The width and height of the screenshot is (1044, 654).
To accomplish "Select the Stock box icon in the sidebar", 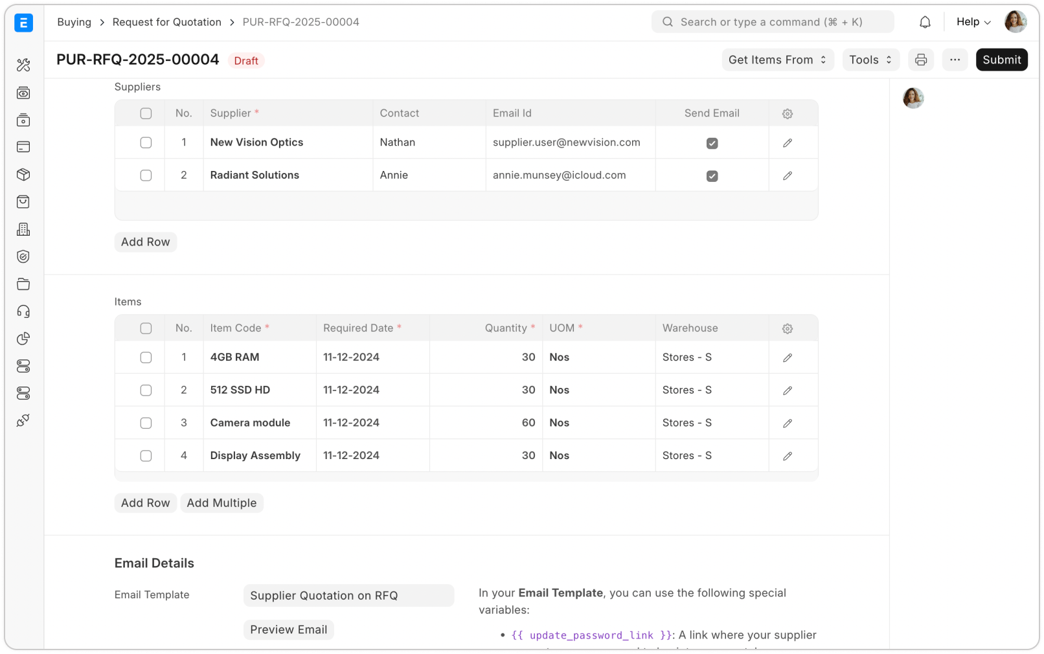I will pos(23,174).
